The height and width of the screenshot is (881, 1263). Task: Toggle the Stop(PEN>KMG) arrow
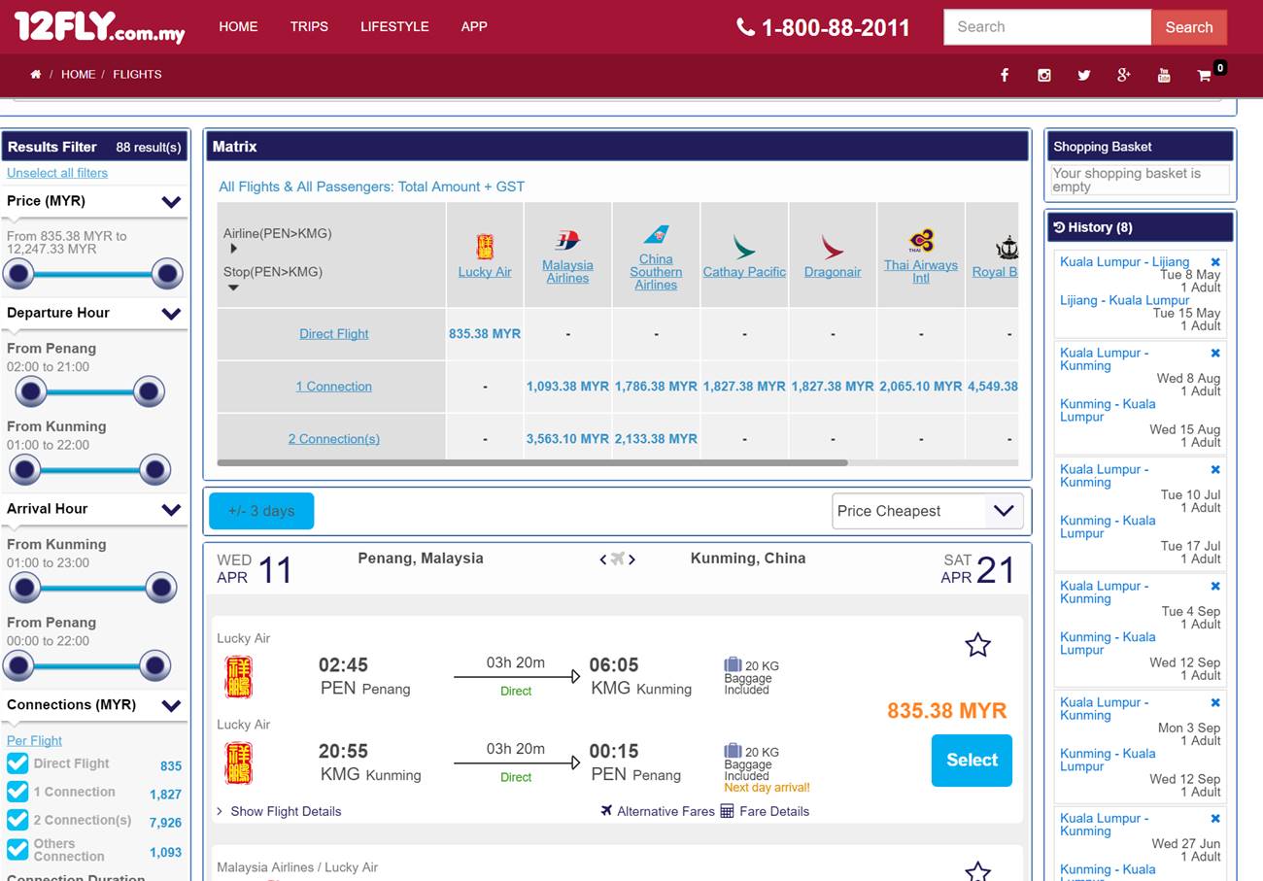tap(233, 288)
